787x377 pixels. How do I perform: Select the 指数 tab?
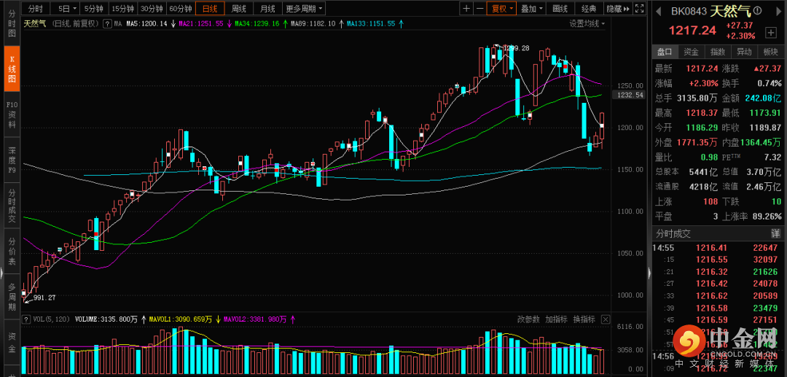[x=717, y=52]
